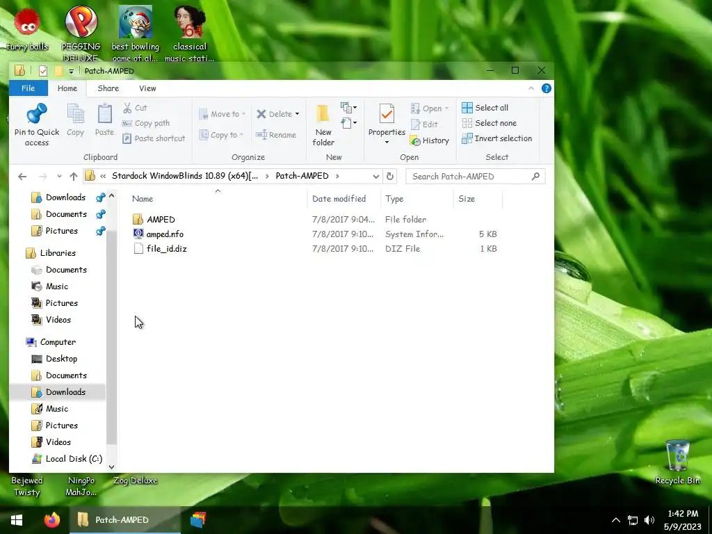Screen dimensions: 712x534
Task: Click Stardock WindowBlinds breadcrumb segment
Action: [185, 176]
